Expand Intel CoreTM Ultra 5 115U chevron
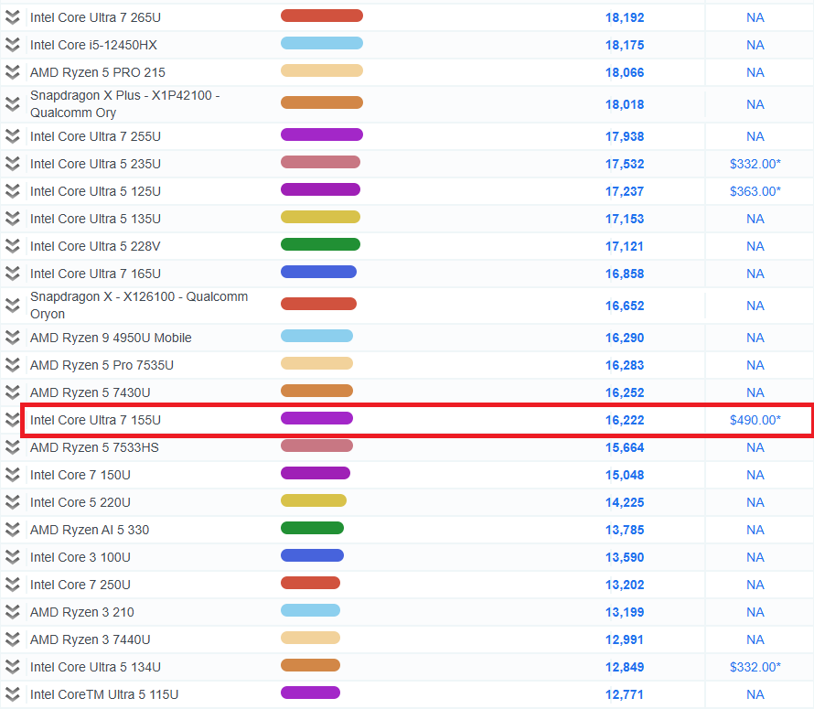 pos(13,694)
